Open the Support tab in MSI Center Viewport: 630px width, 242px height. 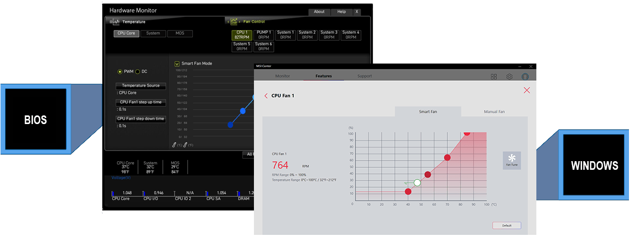364,76
